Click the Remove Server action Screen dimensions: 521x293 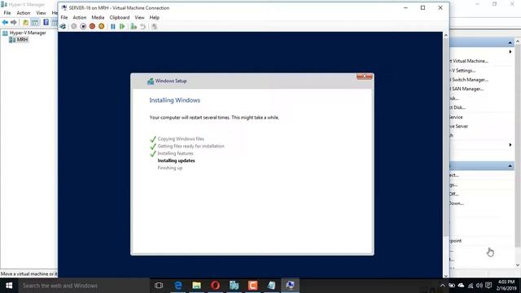click(x=459, y=126)
